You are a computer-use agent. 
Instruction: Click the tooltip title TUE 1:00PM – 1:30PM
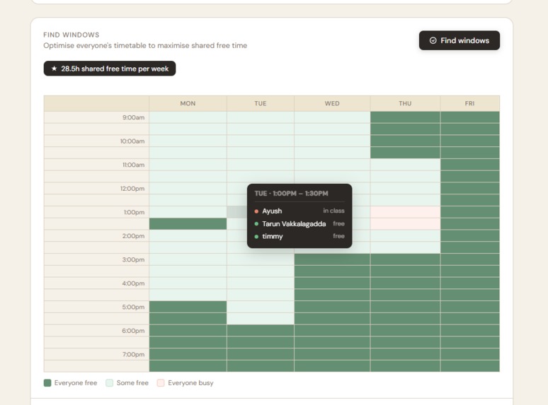point(291,194)
